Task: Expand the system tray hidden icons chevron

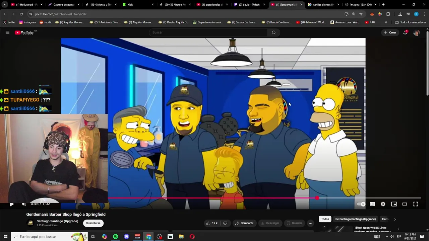Action: (386, 237)
